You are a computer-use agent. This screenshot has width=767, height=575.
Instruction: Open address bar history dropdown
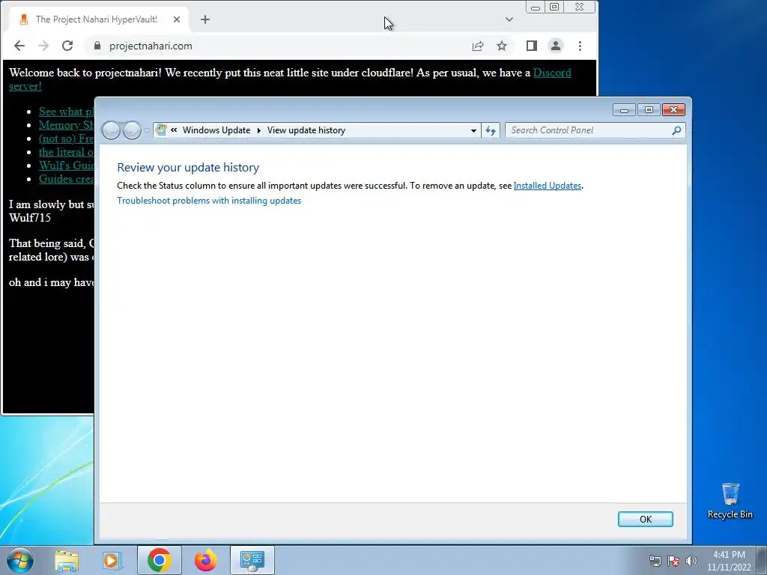point(473,130)
